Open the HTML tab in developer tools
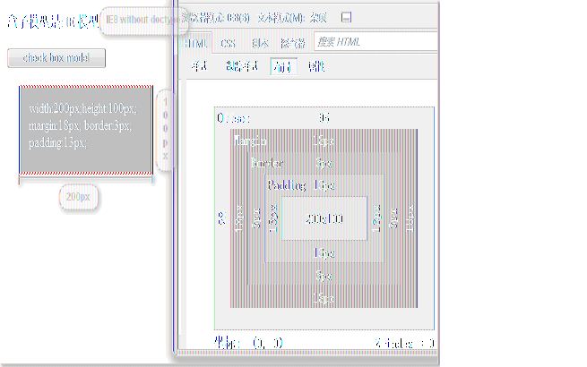Screen dimensions: 587x367 tap(195, 43)
